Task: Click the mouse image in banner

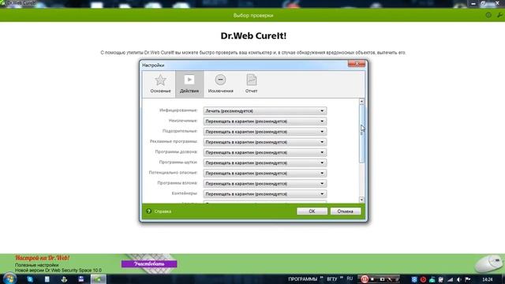Action: (488, 264)
